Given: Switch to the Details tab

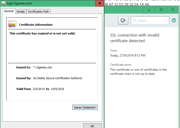Looking at the screenshot, I should [21, 12].
